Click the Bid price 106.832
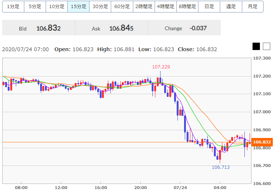This screenshot has width=275, height=192. 48,28
